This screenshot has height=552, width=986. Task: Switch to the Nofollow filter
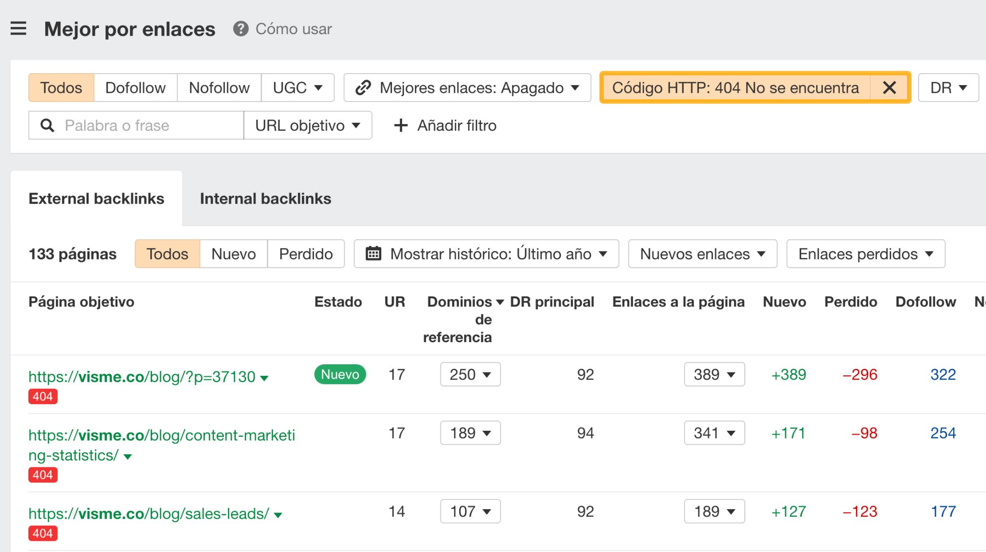point(220,88)
